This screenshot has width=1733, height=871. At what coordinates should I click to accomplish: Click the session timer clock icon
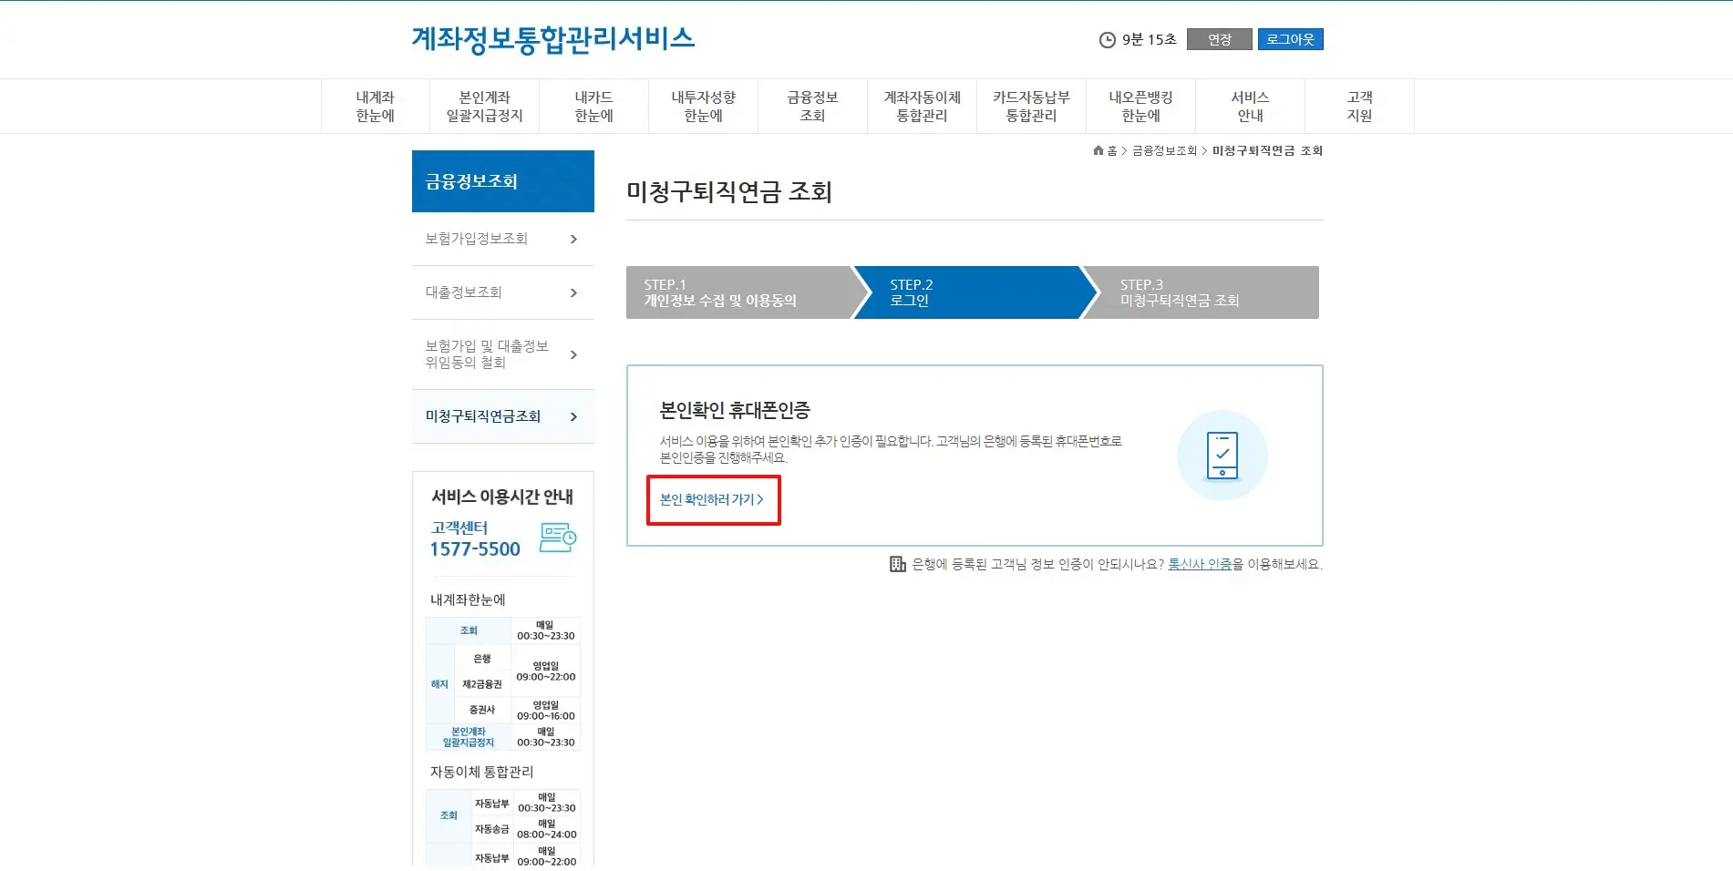[1107, 40]
